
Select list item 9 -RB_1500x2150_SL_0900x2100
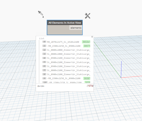coord(64,78)
